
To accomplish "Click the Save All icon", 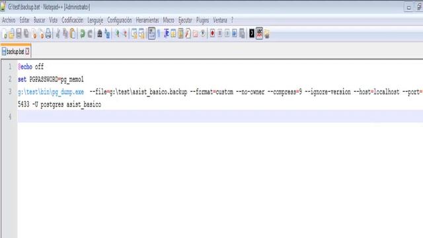I will tap(26, 34).
